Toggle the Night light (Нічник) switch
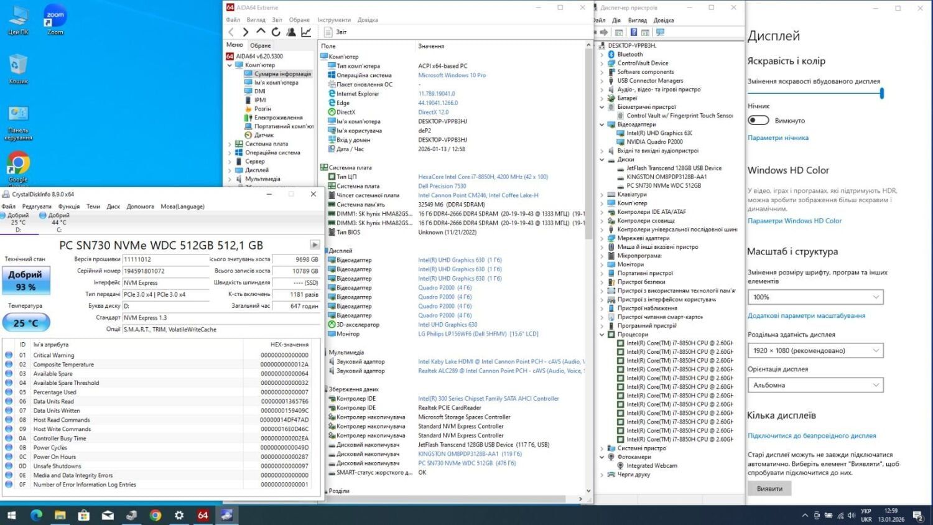The width and height of the screenshot is (933, 525). (758, 120)
